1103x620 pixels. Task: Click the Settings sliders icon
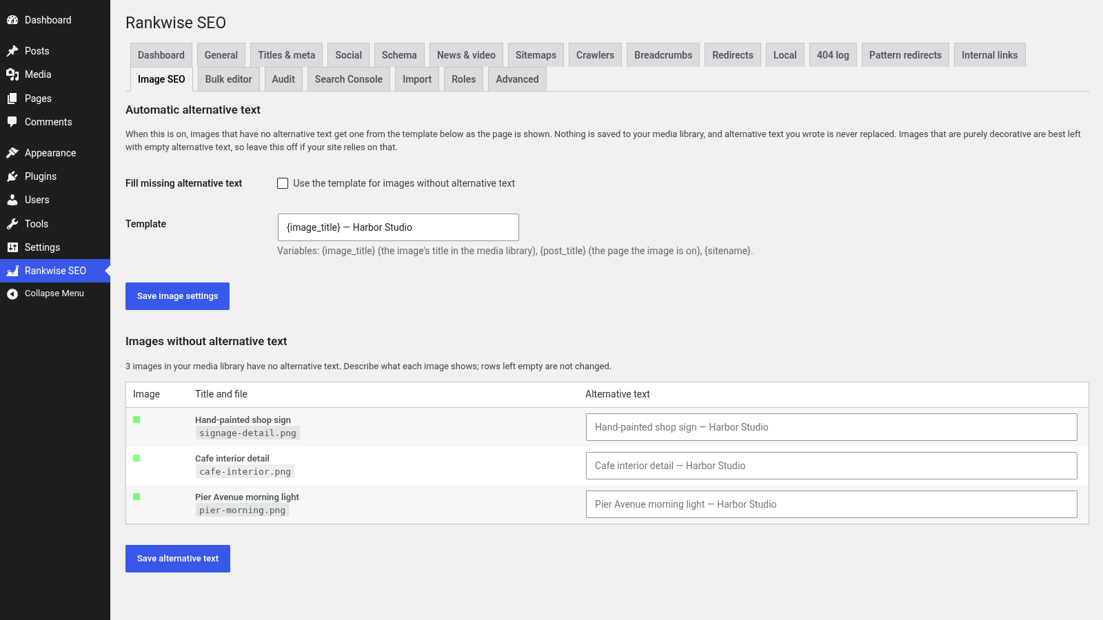coord(12,247)
